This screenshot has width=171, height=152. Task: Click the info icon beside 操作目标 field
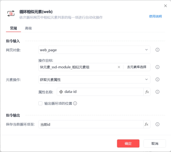point(157,67)
